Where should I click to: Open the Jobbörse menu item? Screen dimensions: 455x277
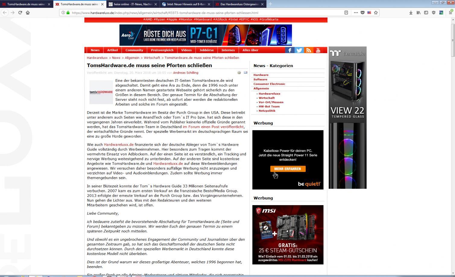tap(207, 50)
